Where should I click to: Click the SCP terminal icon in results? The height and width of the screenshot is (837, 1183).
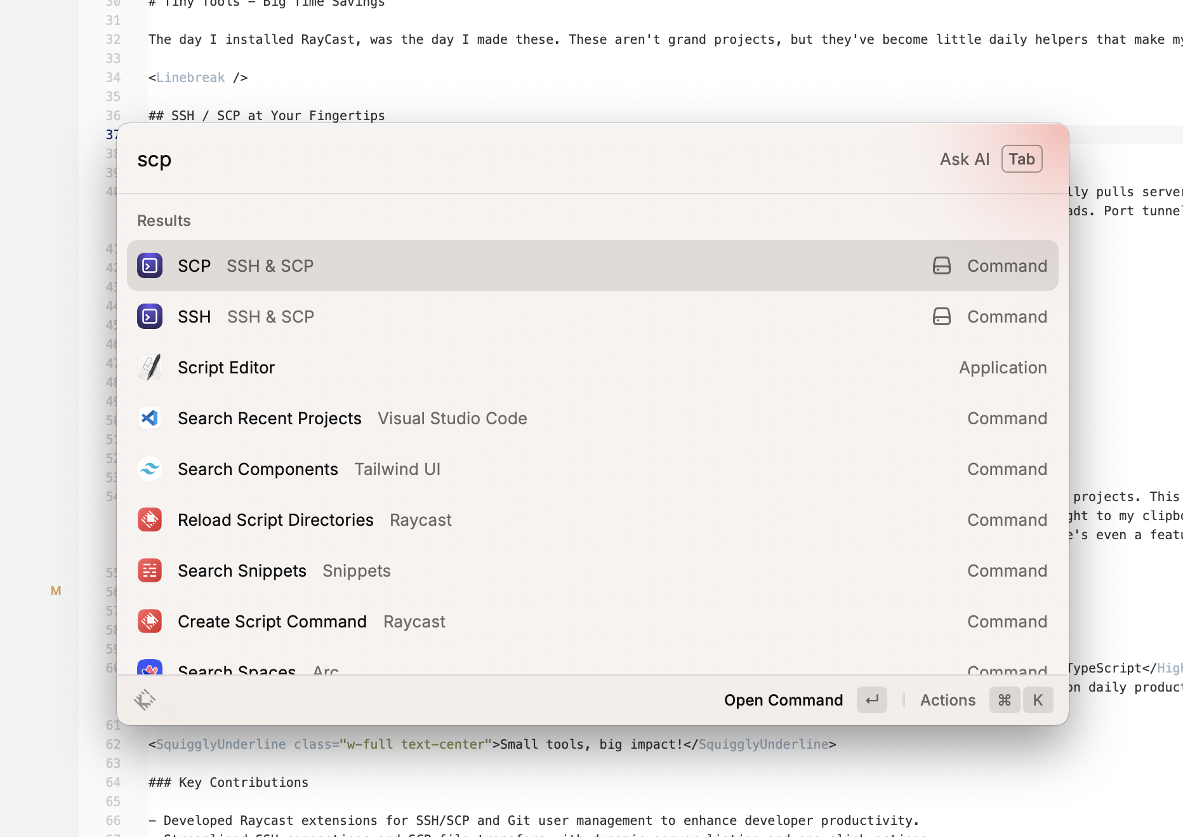point(150,265)
